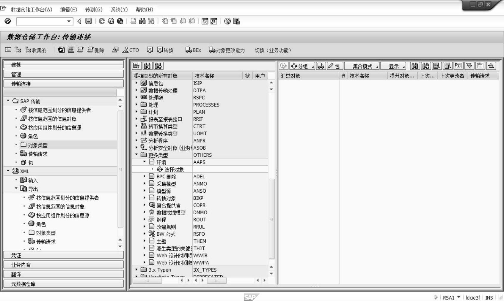The height and width of the screenshot is (301, 504).
Task: Click the Customize local layout monitor icon
Action: [x=236, y=21]
